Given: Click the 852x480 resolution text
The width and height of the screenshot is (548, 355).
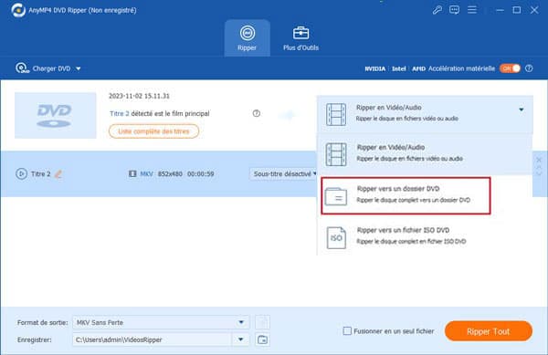Looking at the screenshot, I should (170, 173).
